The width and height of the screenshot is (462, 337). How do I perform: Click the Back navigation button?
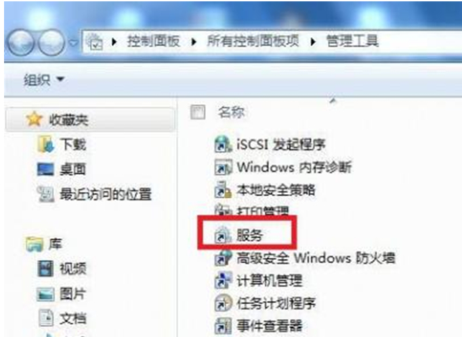20,43
